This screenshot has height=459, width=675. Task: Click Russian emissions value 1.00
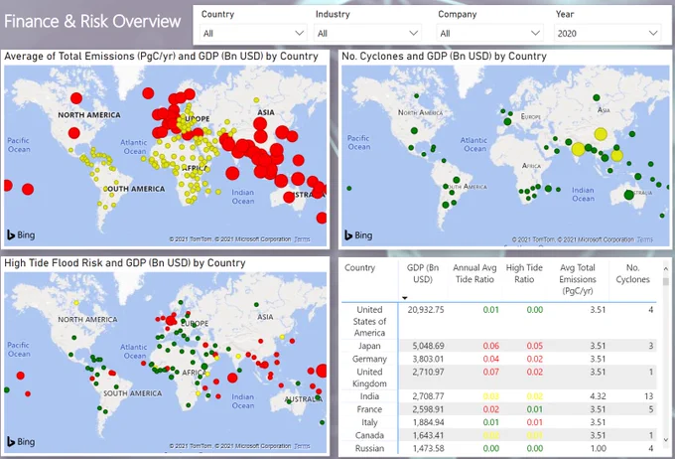click(x=598, y=448)
